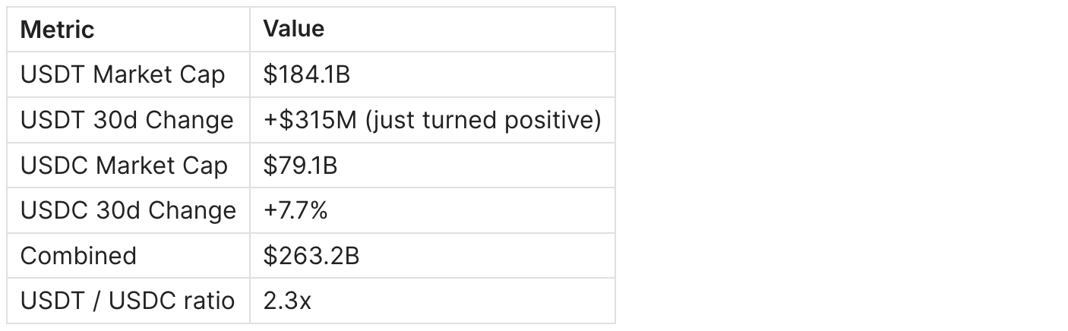The image size is (1068, 331).
Task: Click the $79.1B value
Action: click(x=300, y=165)
